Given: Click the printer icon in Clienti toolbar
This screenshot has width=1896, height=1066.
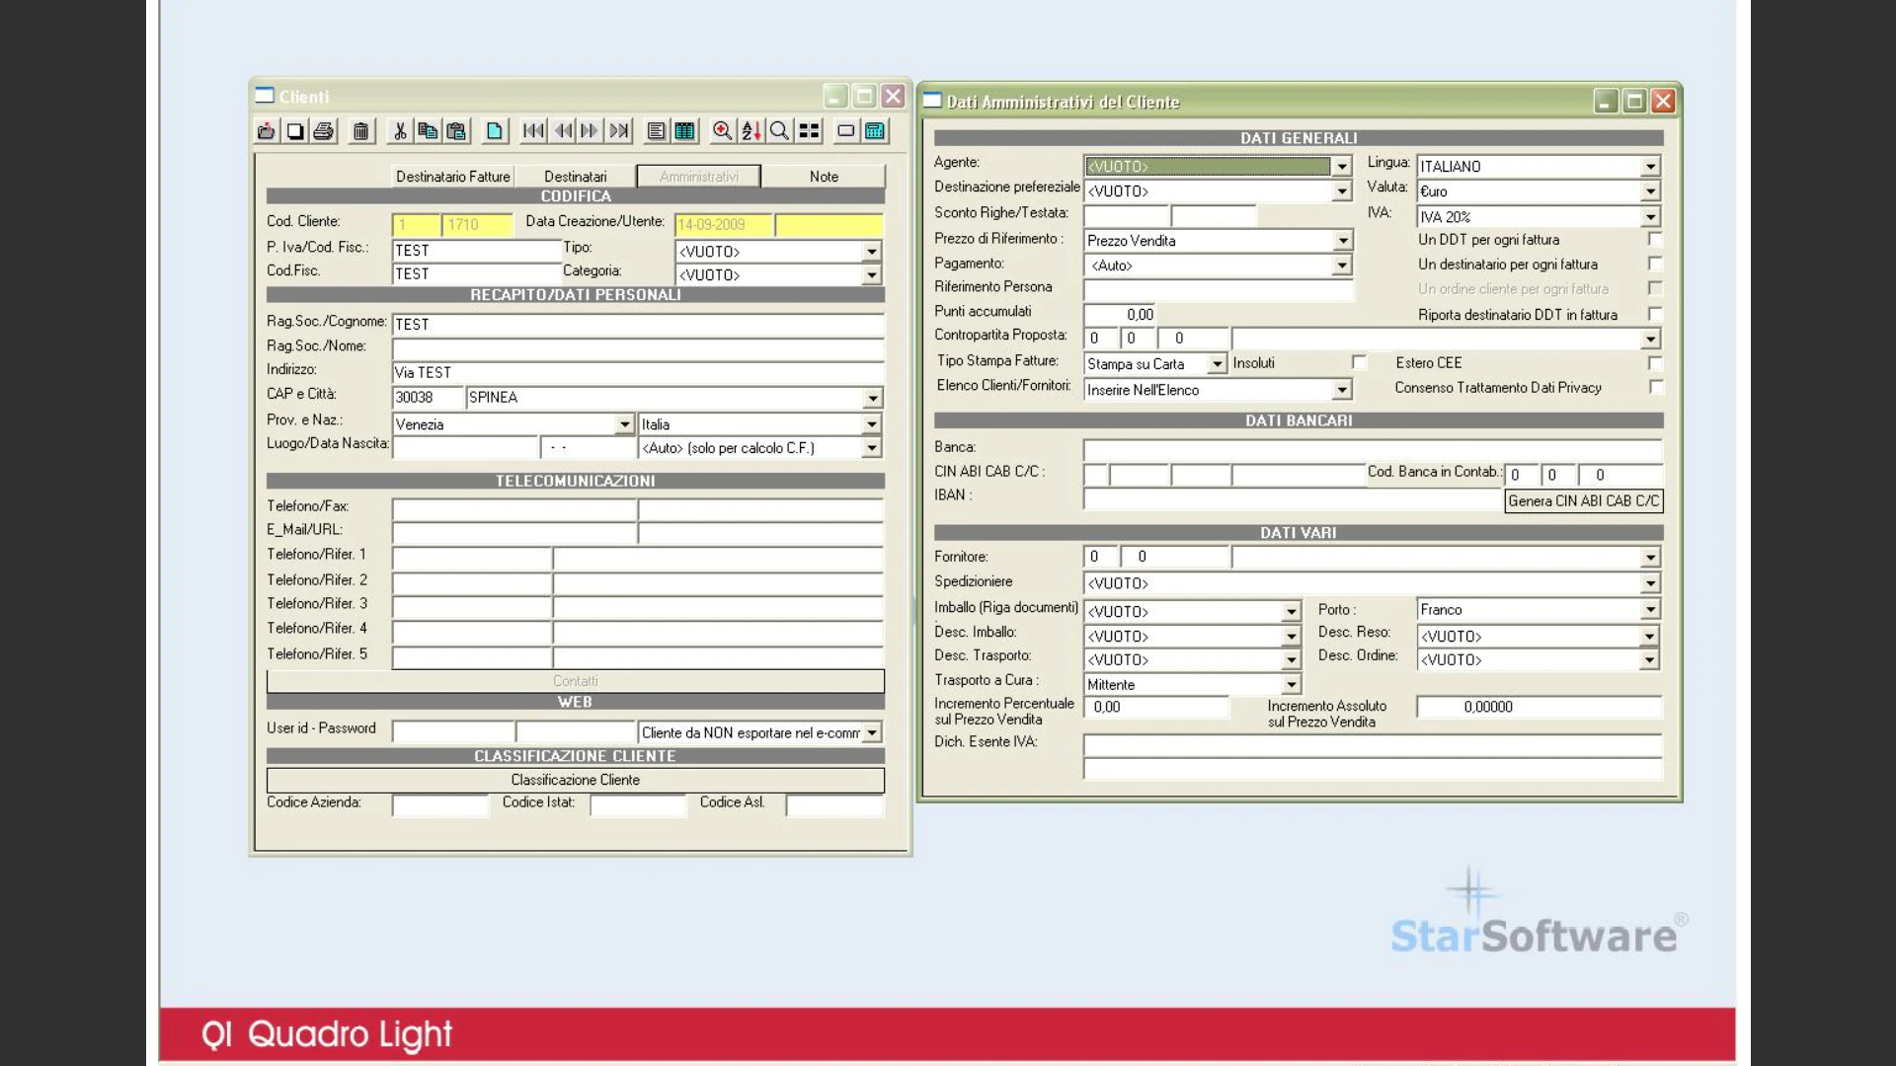Looking at the screenshot, I should tap(324, 131).
